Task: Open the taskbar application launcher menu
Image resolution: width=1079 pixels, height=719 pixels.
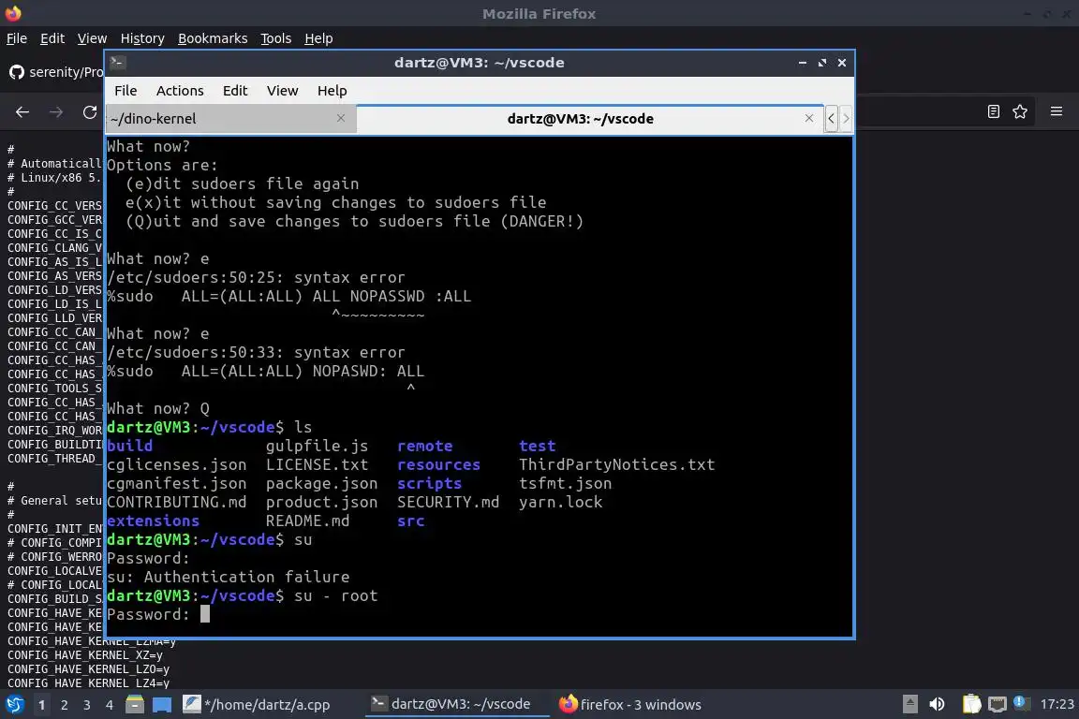Action: pos(14,705)
